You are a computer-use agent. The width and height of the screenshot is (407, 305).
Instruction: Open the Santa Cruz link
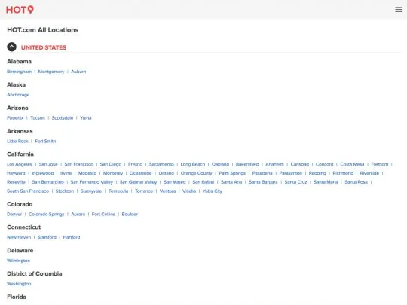(x=295, y=182)
